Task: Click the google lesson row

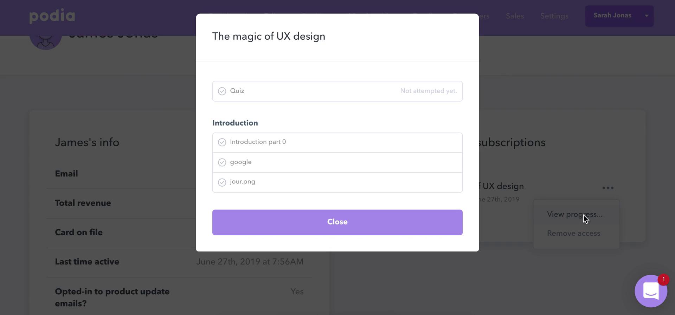Action: [x=337, y=162]
